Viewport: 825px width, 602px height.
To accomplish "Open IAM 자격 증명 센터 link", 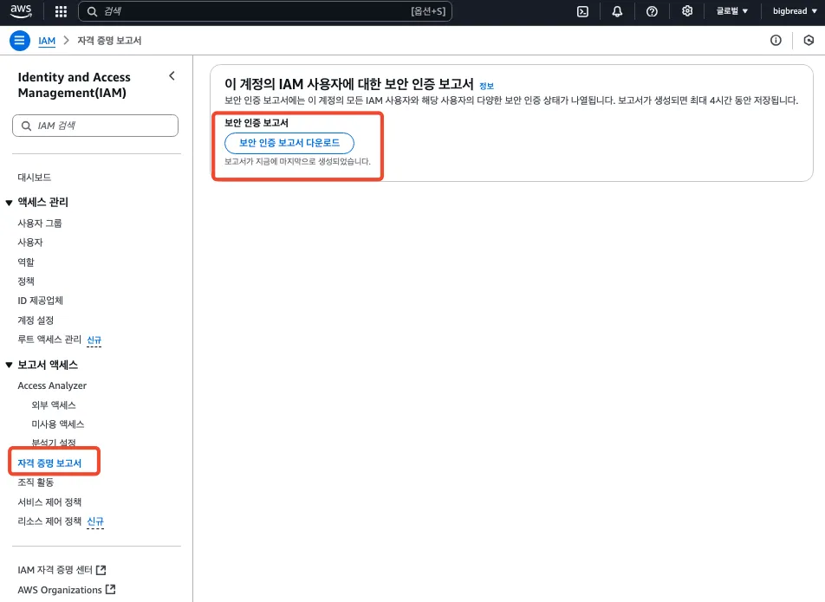I will (x=55, y=570).
